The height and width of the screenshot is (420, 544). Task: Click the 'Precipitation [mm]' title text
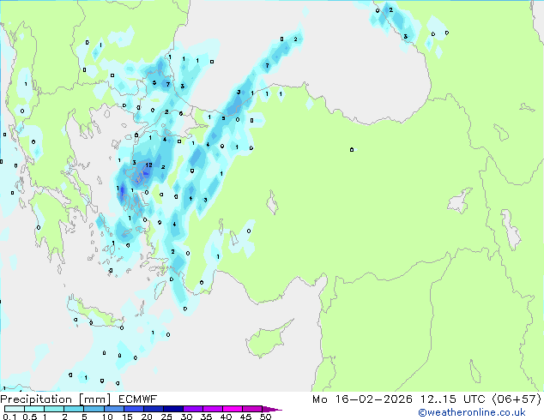[56, 399]
